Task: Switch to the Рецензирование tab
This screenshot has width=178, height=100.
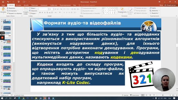Action: [65, 5]
